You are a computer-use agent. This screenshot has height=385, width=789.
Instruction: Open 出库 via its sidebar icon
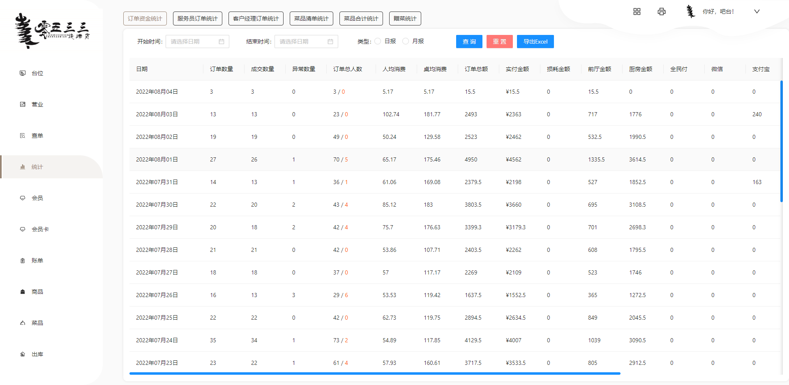(x=23, y=354)
